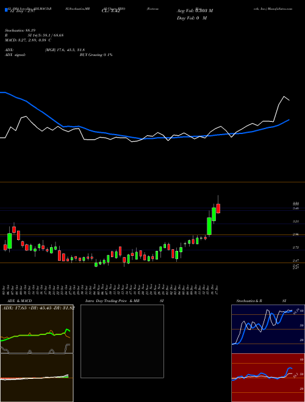Click the 'Stochastics & R' panel title
This screenshot has width=305, height=402.
[249, 301]
